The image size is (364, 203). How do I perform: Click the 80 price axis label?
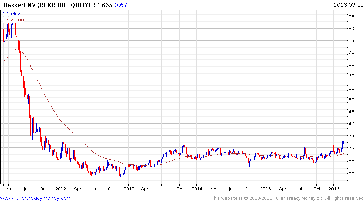click(x=351, y=28)
